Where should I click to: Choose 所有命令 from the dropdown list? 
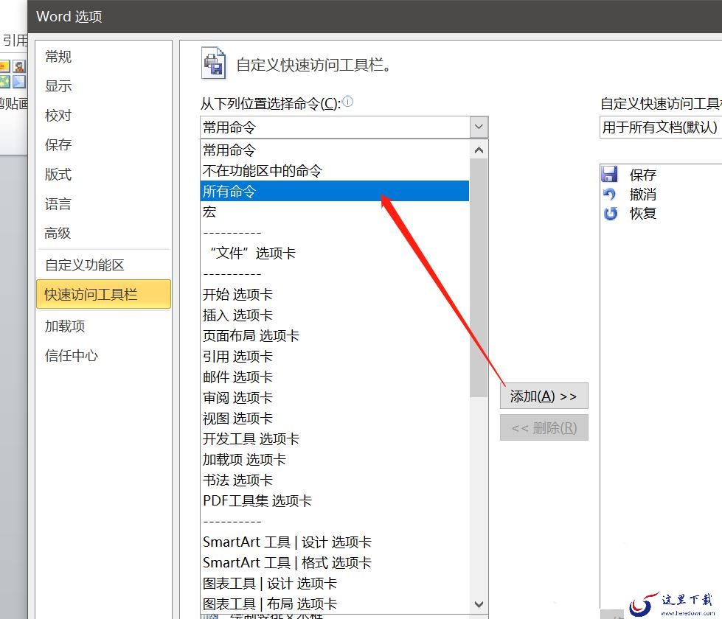(x=335, y=191)
